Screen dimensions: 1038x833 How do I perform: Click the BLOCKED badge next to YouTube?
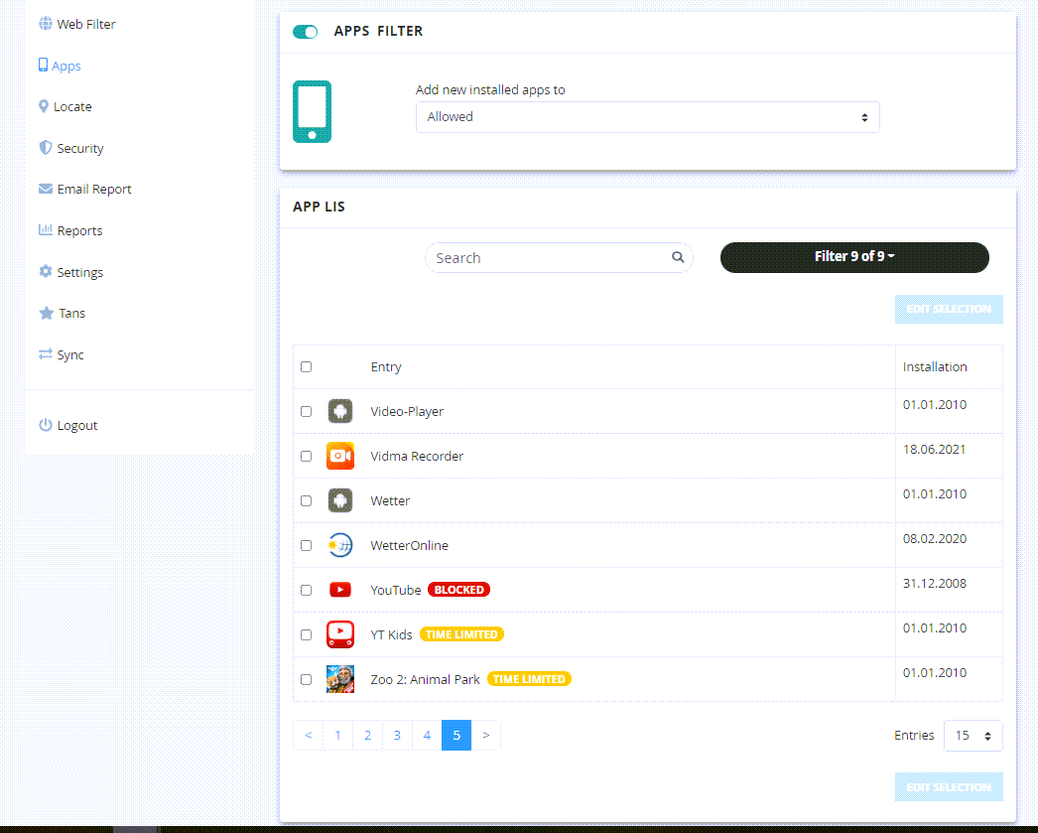pyautogui.click(x=458, y=590)
